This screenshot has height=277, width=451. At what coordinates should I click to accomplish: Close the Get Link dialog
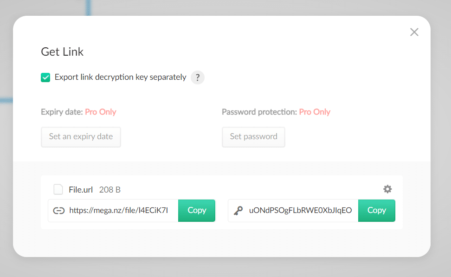414,32
